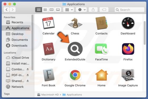Click the sidebar vertical scrollbar
The height and width of the screenshot is (99, 148).
click(32, 42)
